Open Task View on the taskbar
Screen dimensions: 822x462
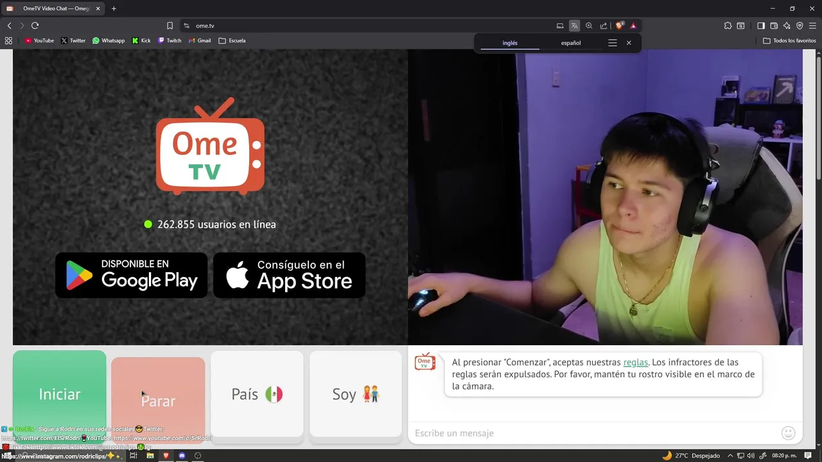click(134, 456)
